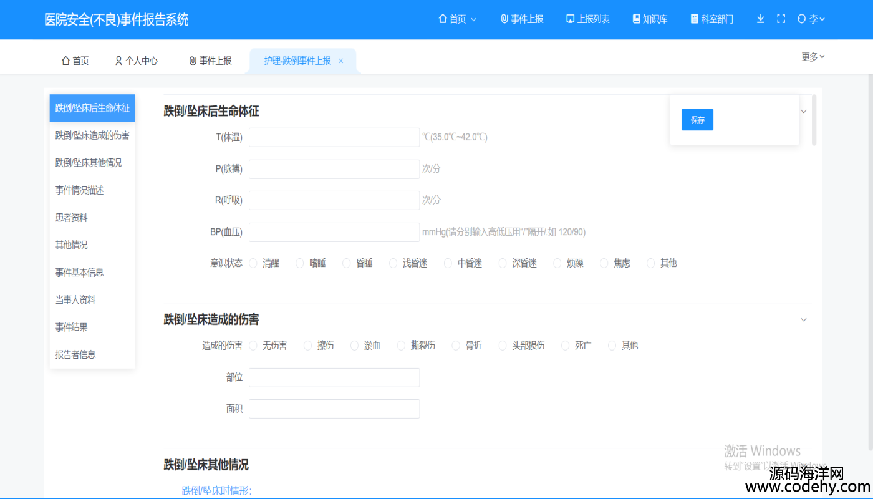The height and width of the screenshot is (499, 873).
Task: Close the 护理-跌倒事件上报 tab
Action: (x=341, y=61)
